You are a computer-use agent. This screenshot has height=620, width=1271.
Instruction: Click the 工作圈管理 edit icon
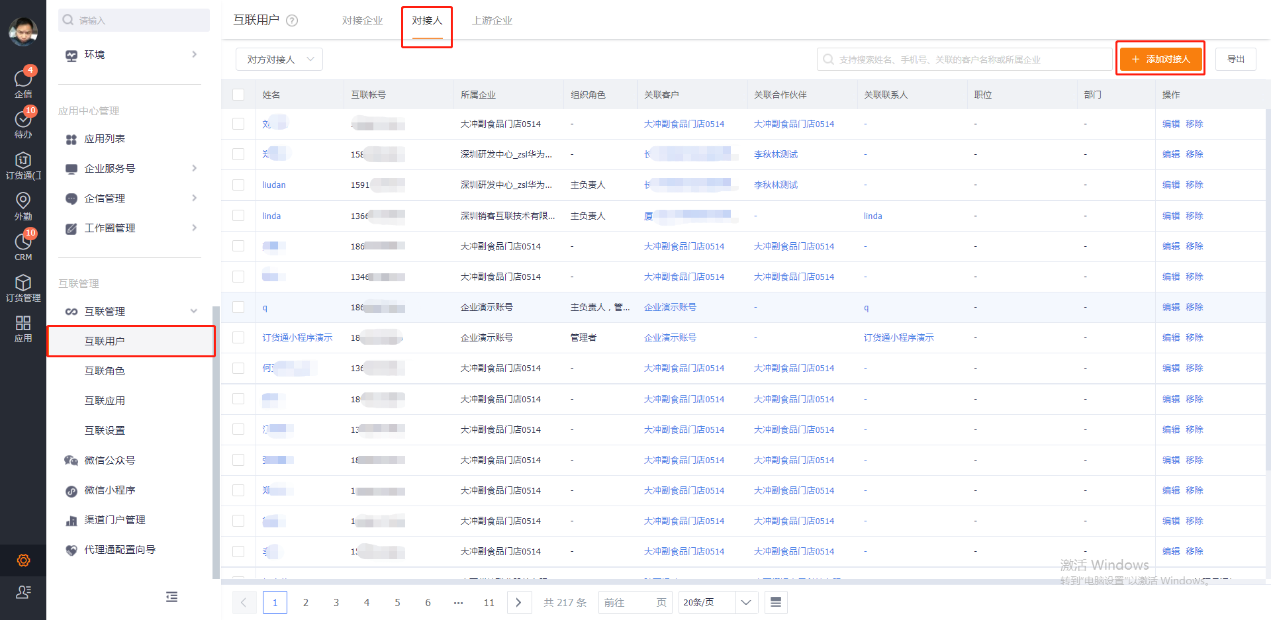tap(71, 228)
